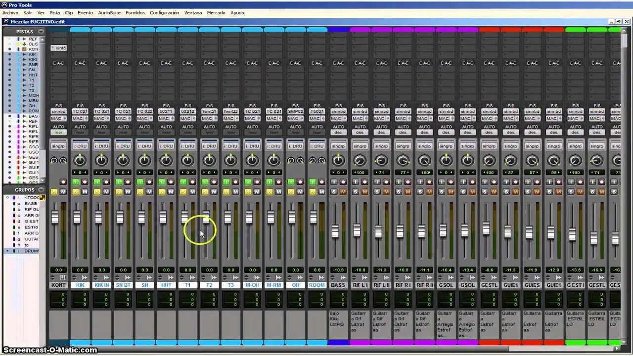This screenshot has width=633, height=356.
Task: Click the group ID arrows below the RIF R I fader
Action: (398, 277)
